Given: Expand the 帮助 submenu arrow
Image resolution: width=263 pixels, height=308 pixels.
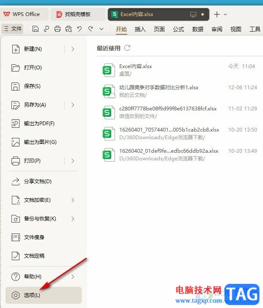Looking at the screenshot, I should 73,277.
